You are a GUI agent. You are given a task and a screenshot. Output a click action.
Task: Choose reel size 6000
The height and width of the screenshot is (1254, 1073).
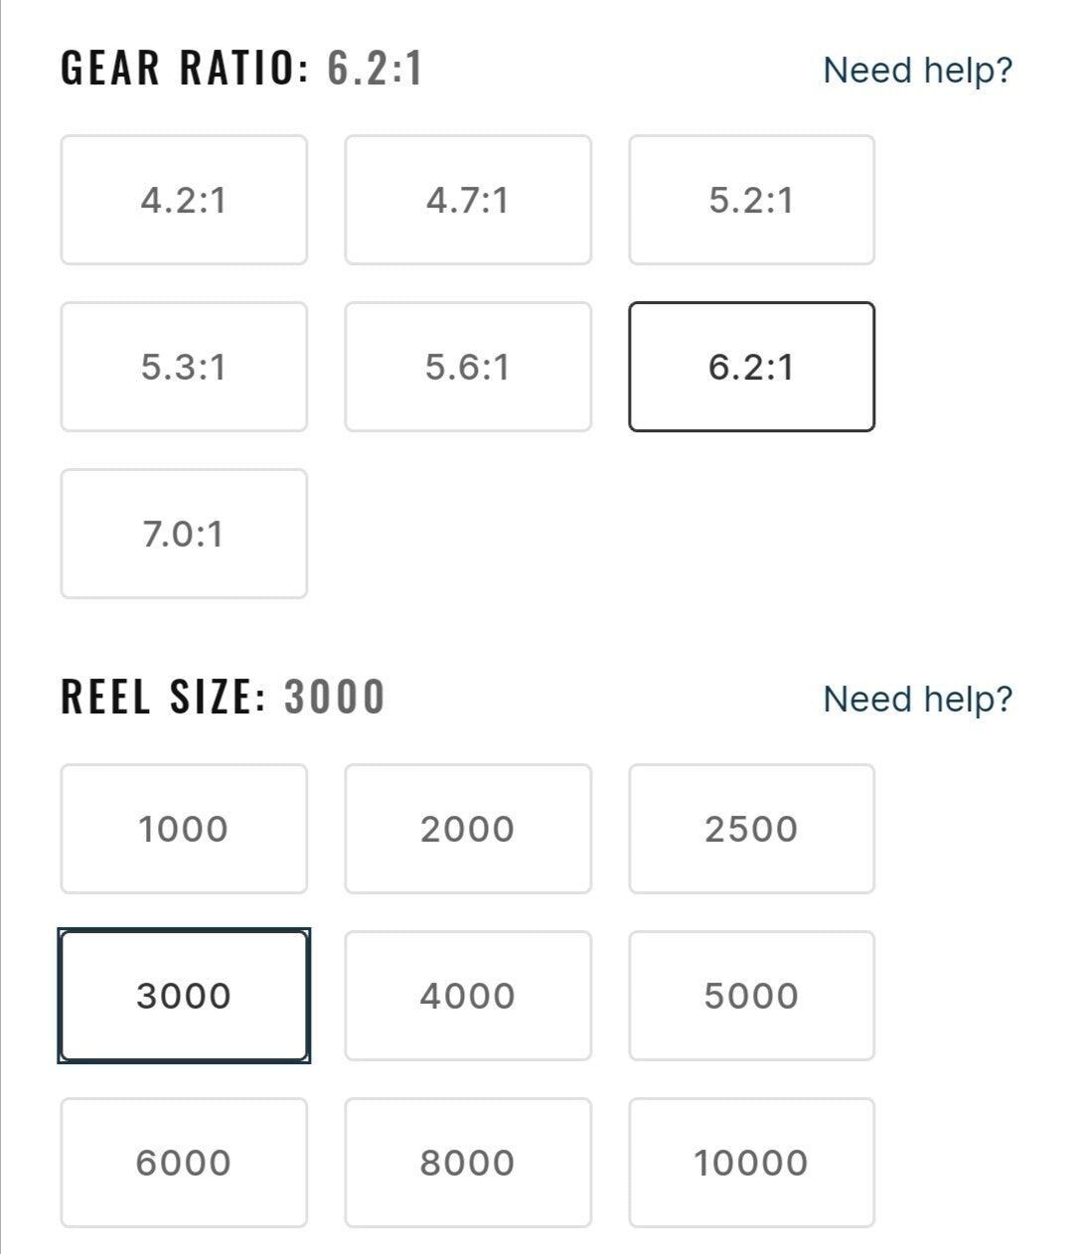[184, 1163]
